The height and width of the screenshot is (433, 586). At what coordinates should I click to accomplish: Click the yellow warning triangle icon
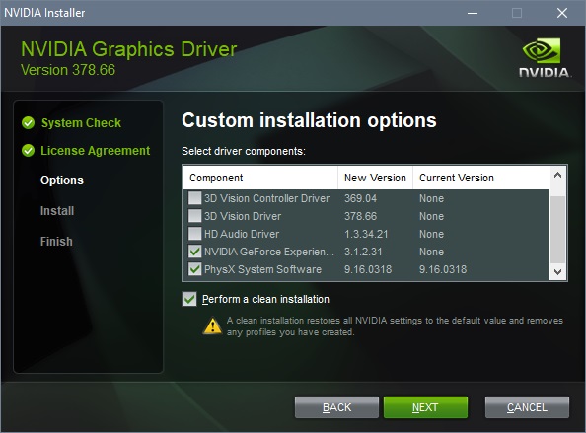[x=212, y=325]
